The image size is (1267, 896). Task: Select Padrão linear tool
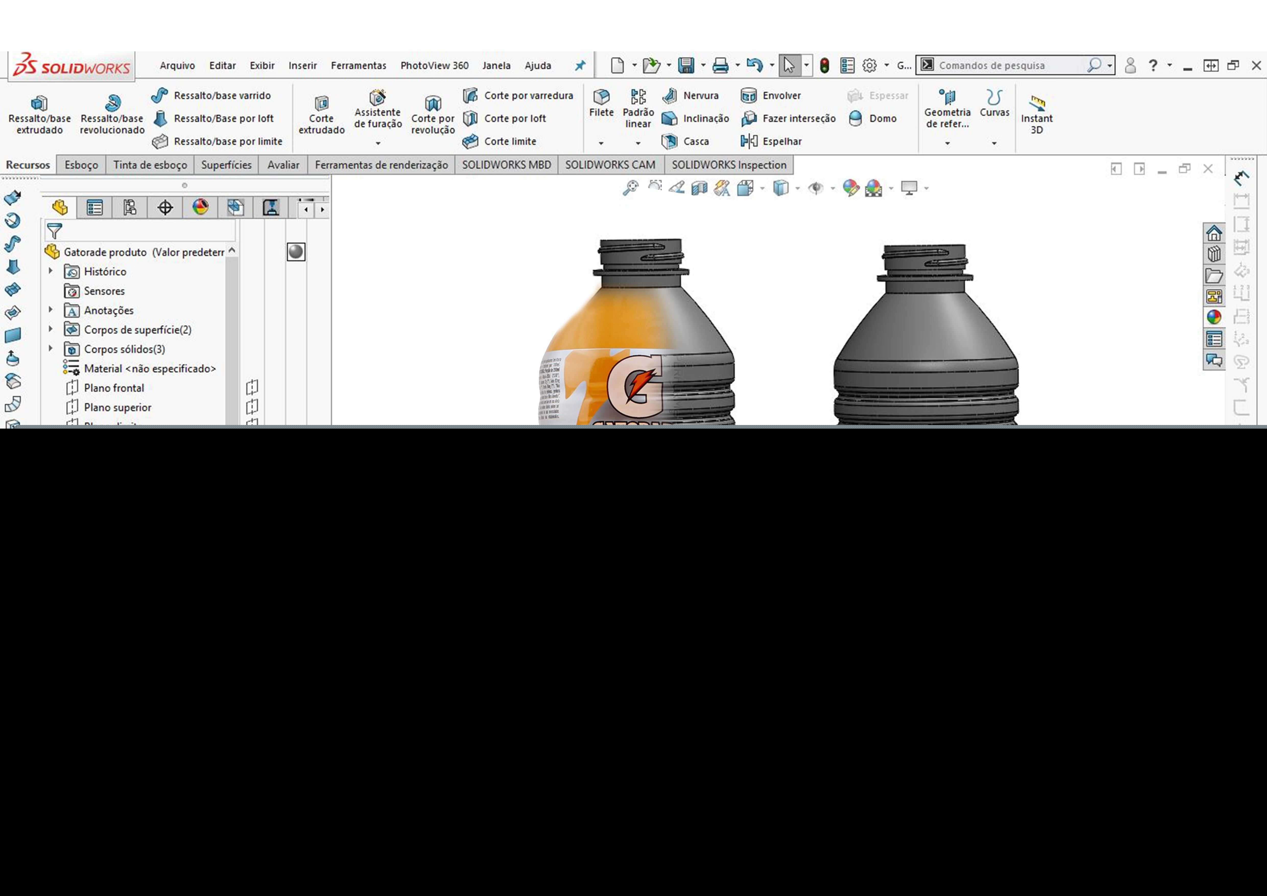coord(638,109)
